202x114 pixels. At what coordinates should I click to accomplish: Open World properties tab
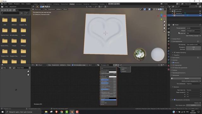coord(169,44)
